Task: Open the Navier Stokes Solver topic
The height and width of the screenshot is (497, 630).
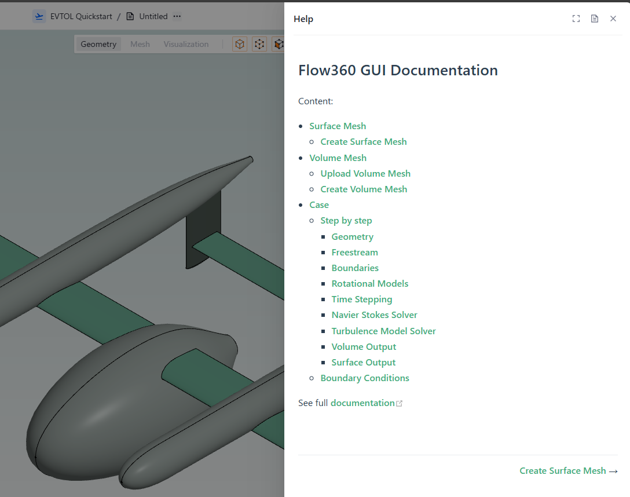Action: tap(374, 315)
